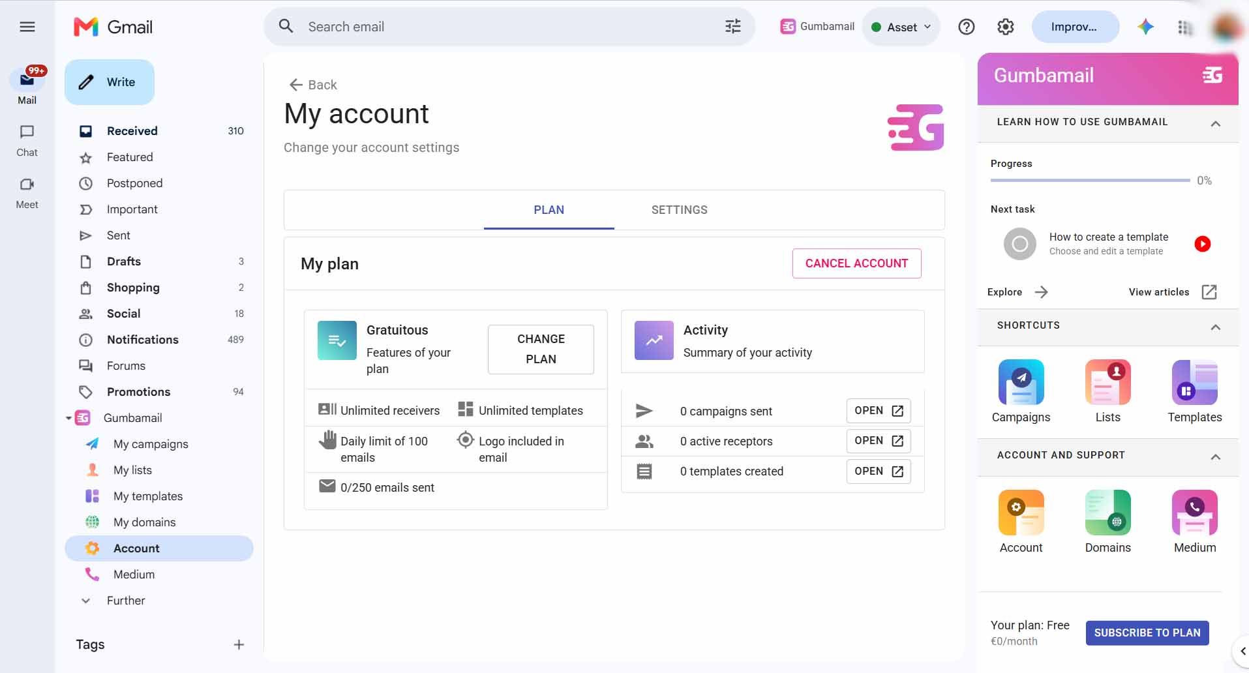Open active receptors with OPEN button

[x=879, y=441]
